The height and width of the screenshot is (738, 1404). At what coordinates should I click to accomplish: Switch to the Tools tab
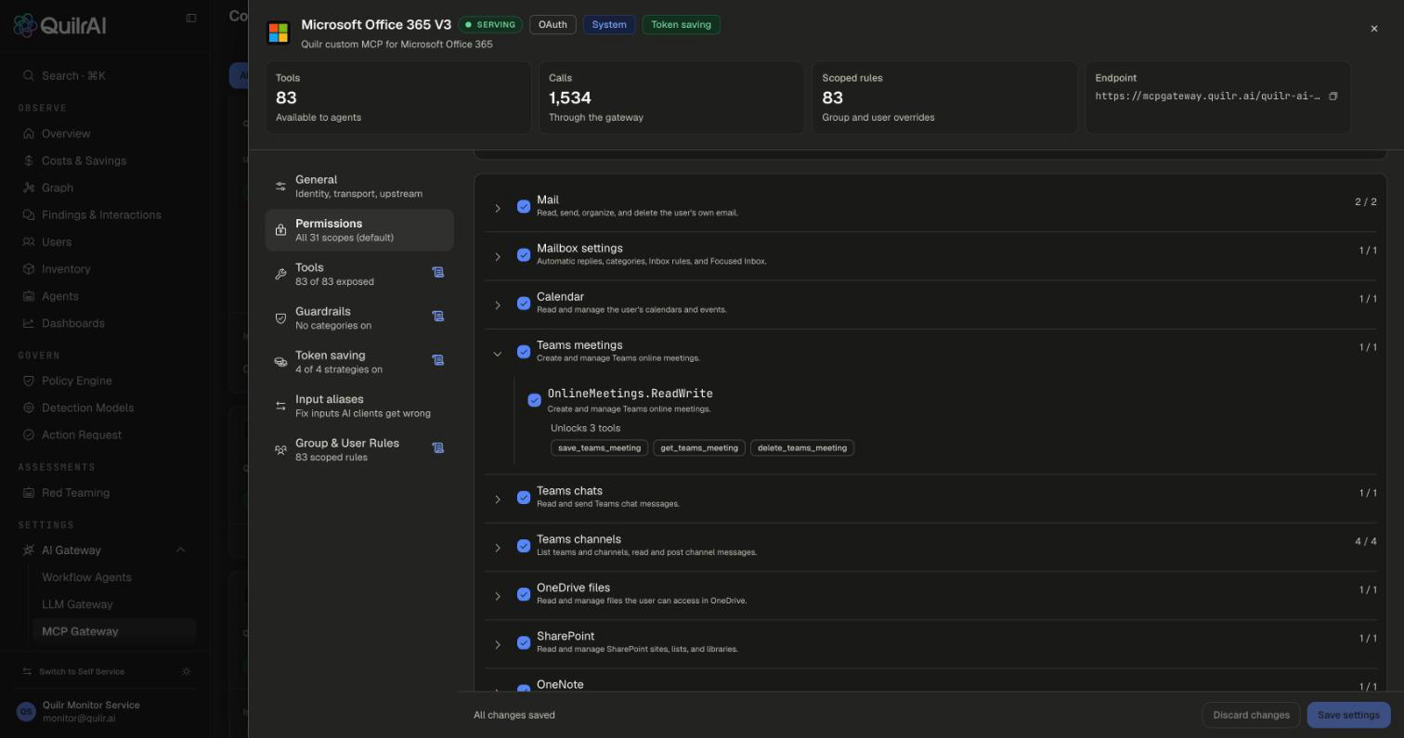(x=359, y=274)
